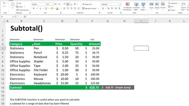Click the Copy button
189x106 pixels.
click(x=19, y=6)
